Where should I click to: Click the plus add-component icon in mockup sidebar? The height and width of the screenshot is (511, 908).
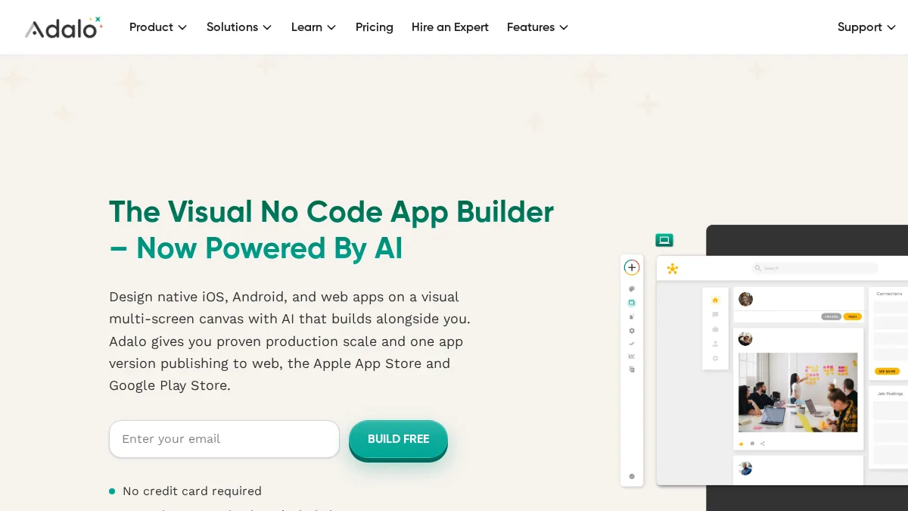[x=632, y=267]
